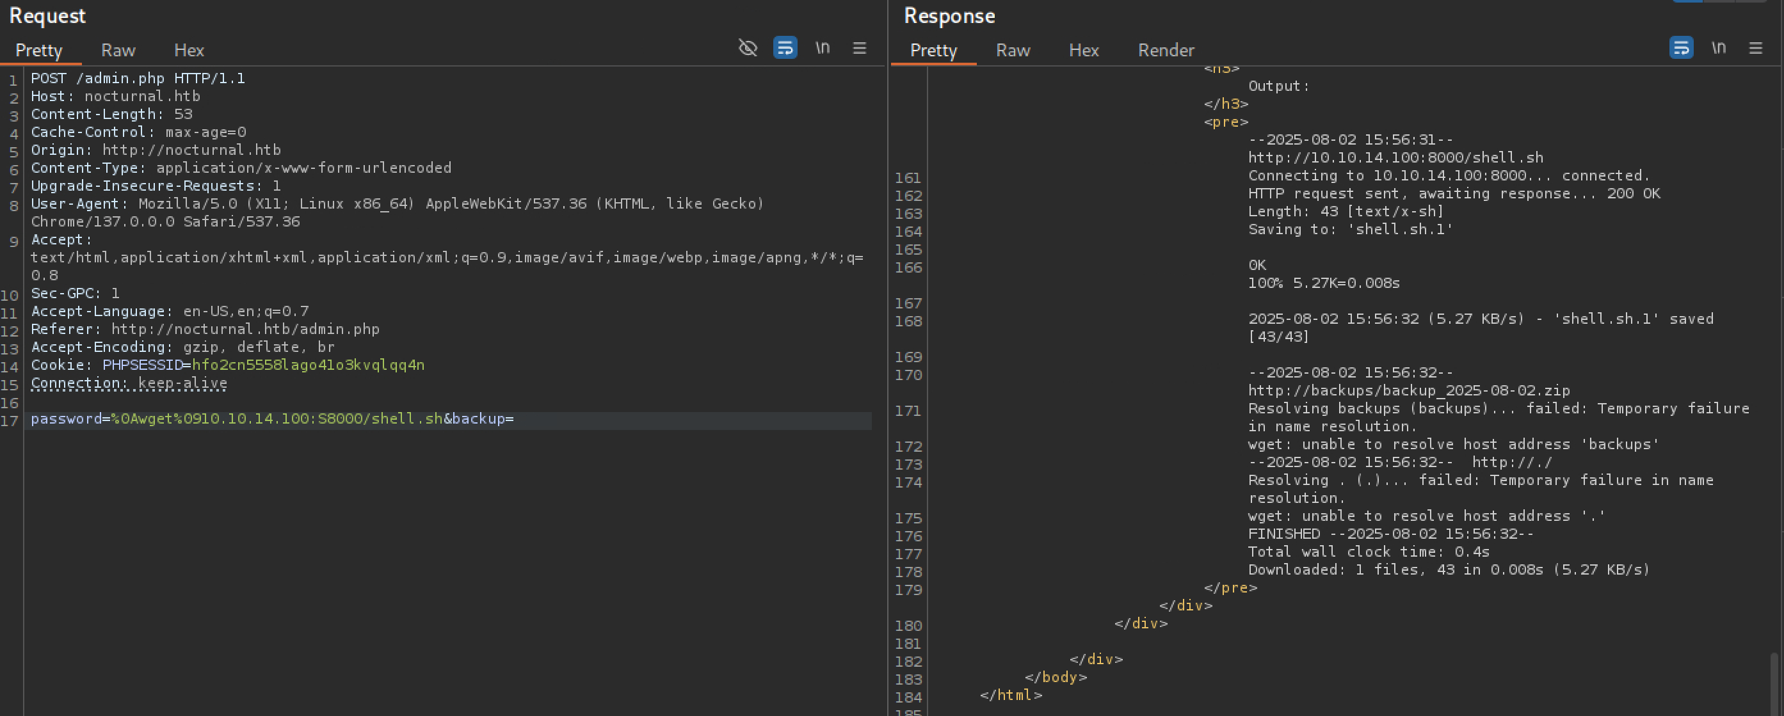Click 'Connecting to 10.10.14.100:8000... connected.' line
1784x716 pixels.
(x=1449, y=176)
